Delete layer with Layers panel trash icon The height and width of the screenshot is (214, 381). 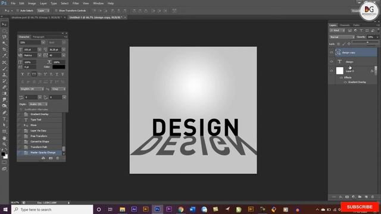[373, 197]
